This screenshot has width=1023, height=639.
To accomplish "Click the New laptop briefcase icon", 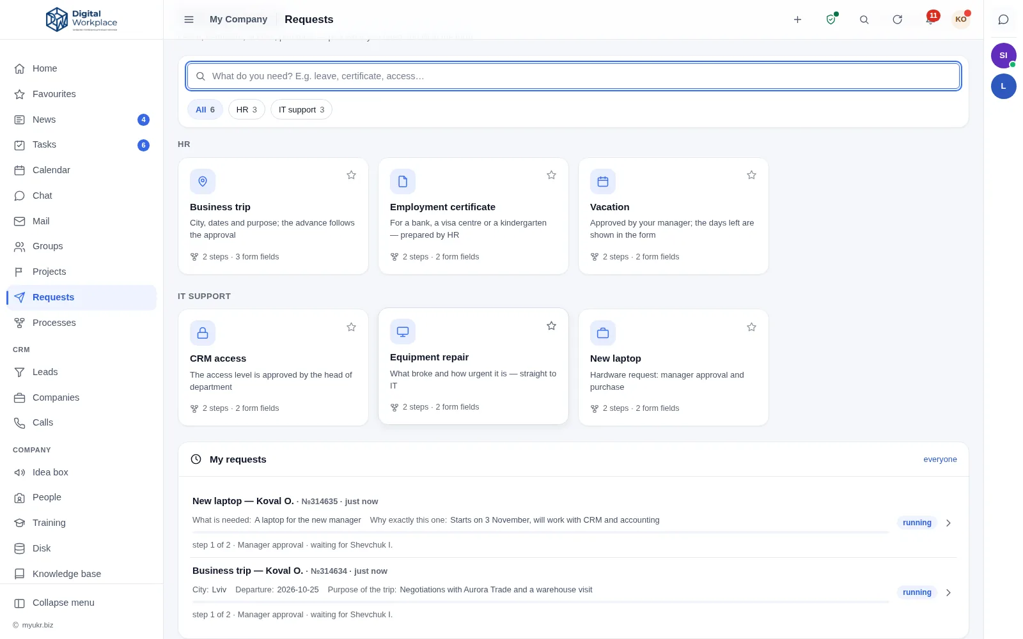I will click(x=603, y=333).
